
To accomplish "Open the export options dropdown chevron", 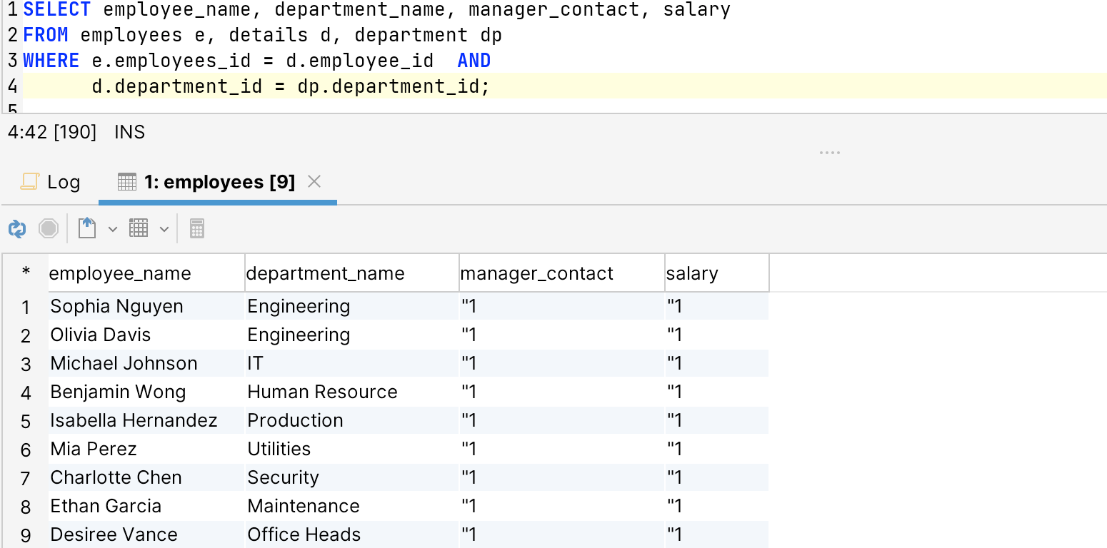I will point(111,228).
